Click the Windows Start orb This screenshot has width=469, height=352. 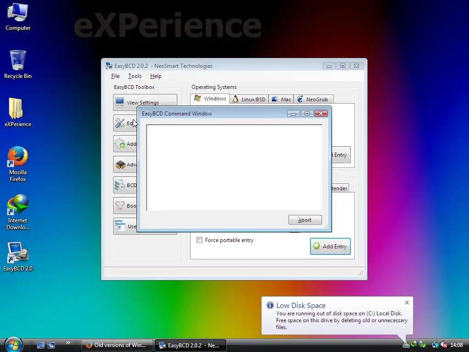tap(13, 345)
